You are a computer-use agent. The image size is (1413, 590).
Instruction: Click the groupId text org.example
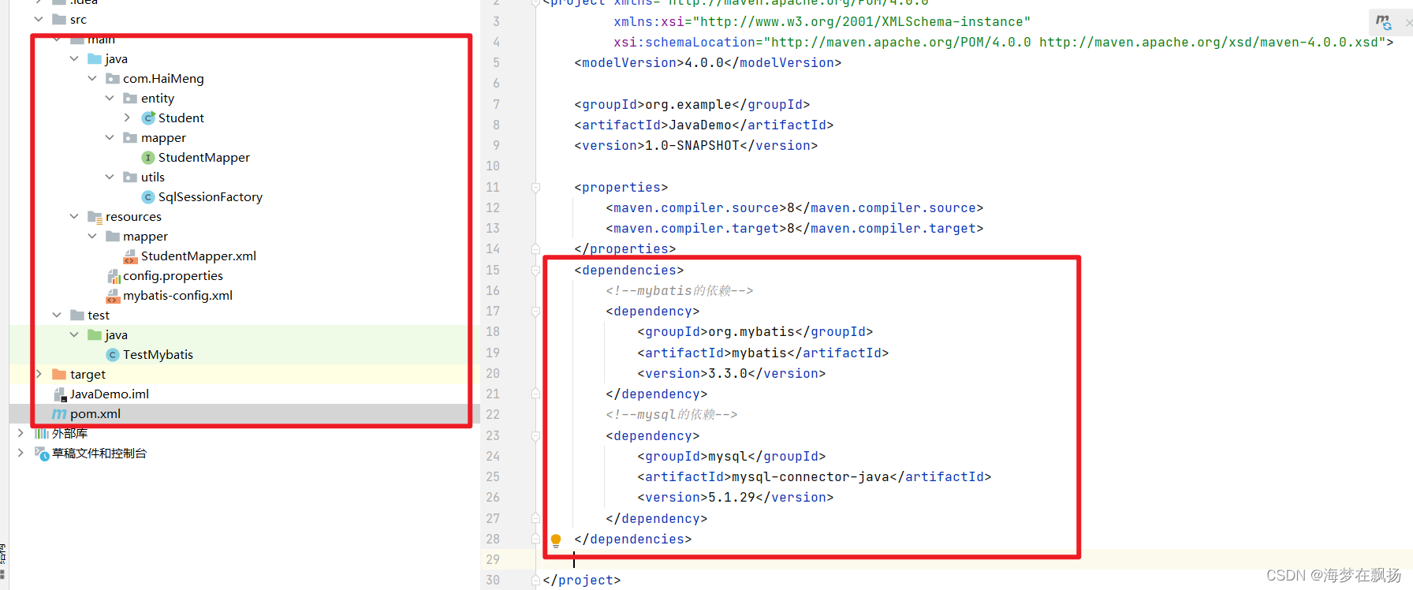coord(688,105)
